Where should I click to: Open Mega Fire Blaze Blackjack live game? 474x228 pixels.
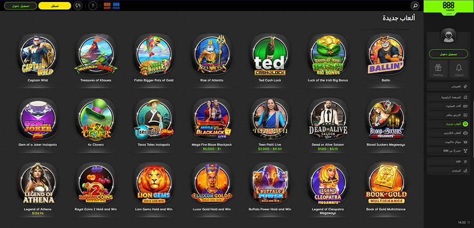pyautogui.click(x=212, y=120)
